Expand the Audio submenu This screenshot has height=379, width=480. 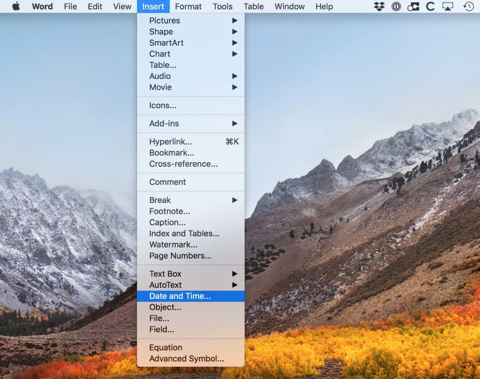point(191,76)
